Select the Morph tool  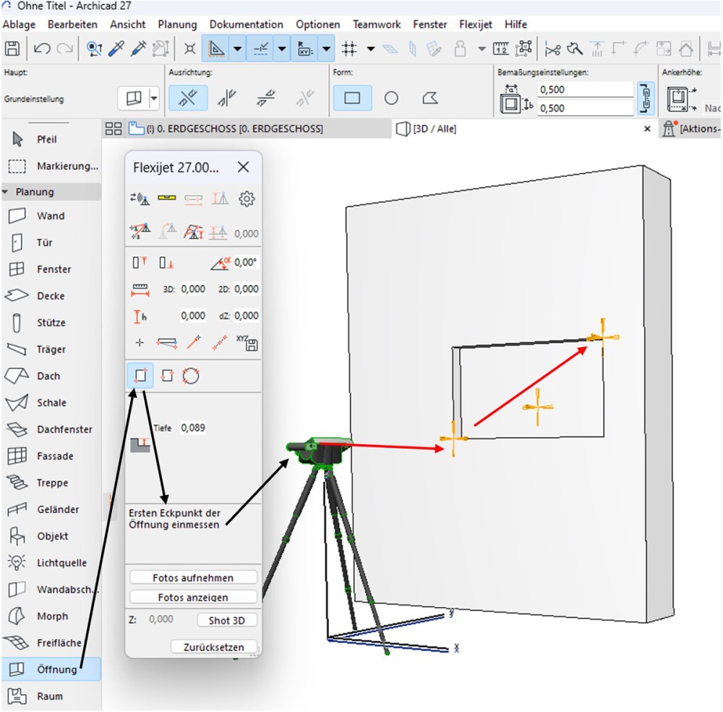pos(51,616)
